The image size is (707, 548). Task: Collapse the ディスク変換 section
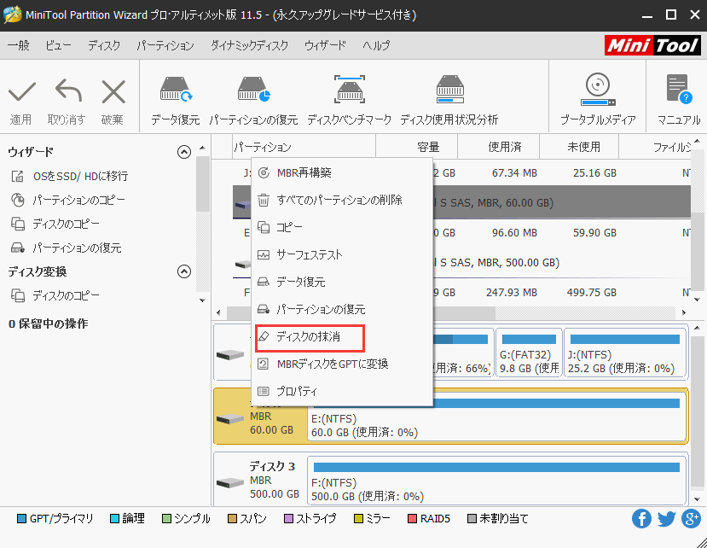point(183,271)
